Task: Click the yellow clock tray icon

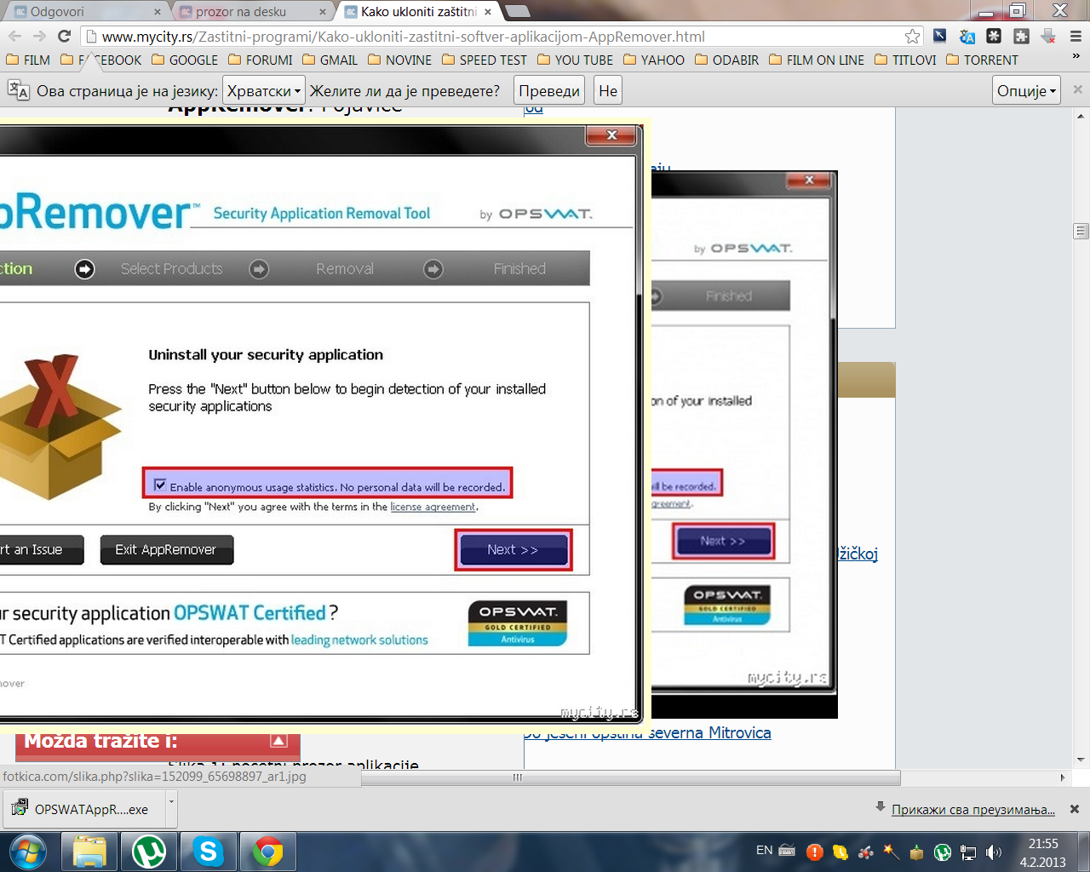Action: click(x=840, y=852)
